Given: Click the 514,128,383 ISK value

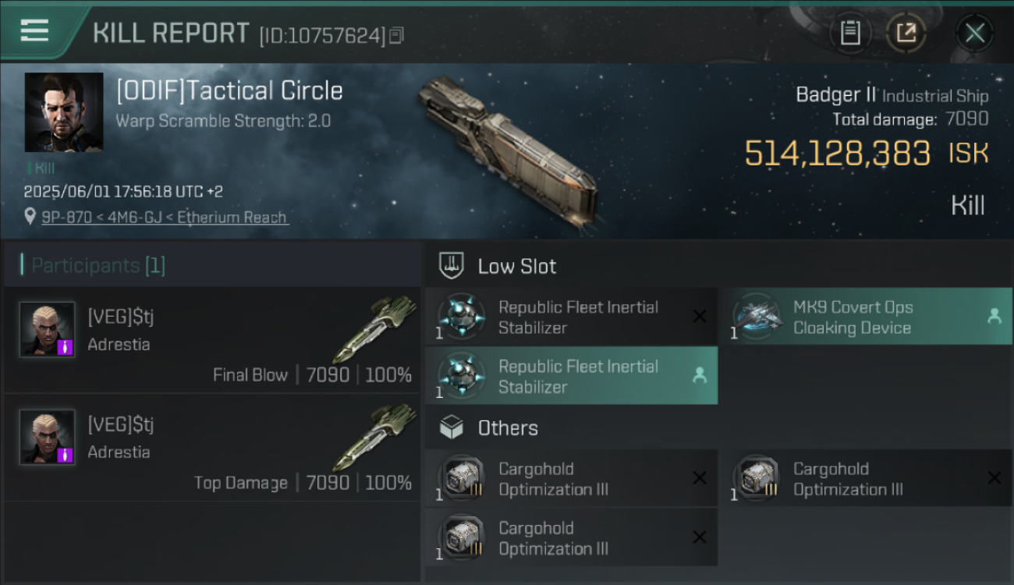Looking at the screenshot, I should coord(866,154).
